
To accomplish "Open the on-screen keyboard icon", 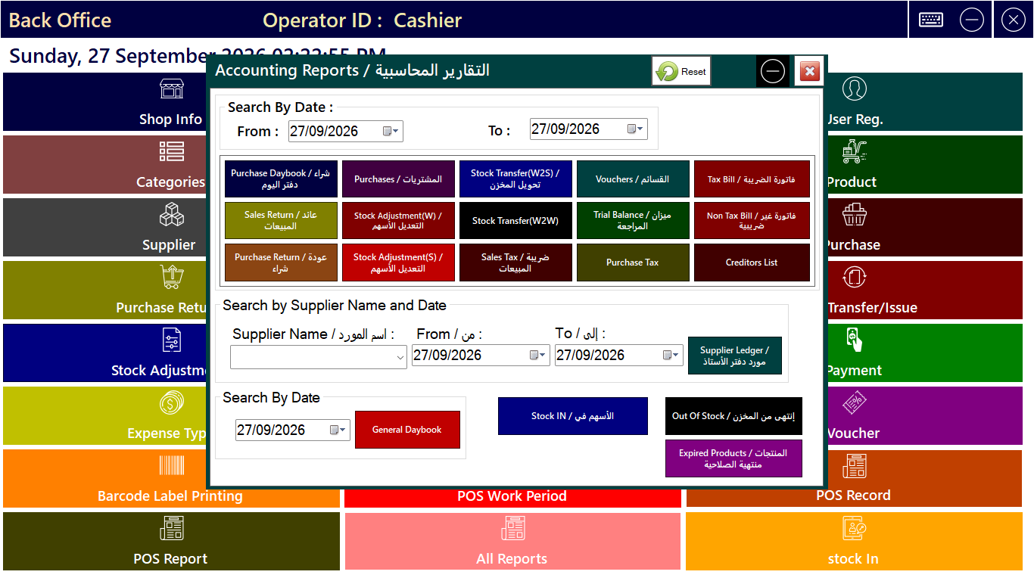I will point(930,20).
